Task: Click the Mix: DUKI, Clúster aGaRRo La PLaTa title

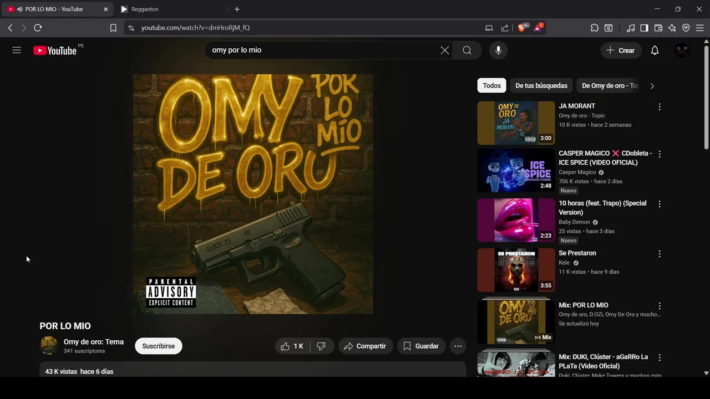Action: click(x=603, y=361)
